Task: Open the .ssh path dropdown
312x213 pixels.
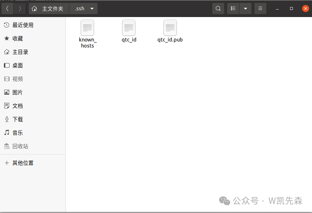Action: [x=92, y=9]
